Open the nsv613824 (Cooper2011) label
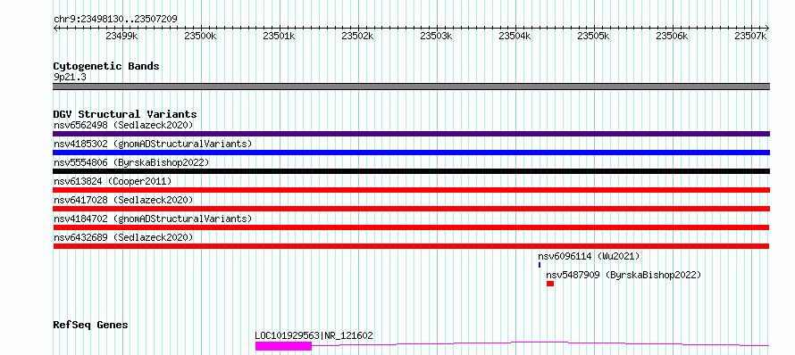795x355 pixels. point(113,181)
